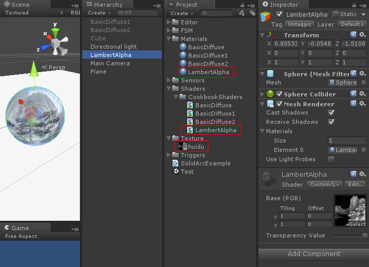Click the search-by-type icon in Project

(246, 13)
